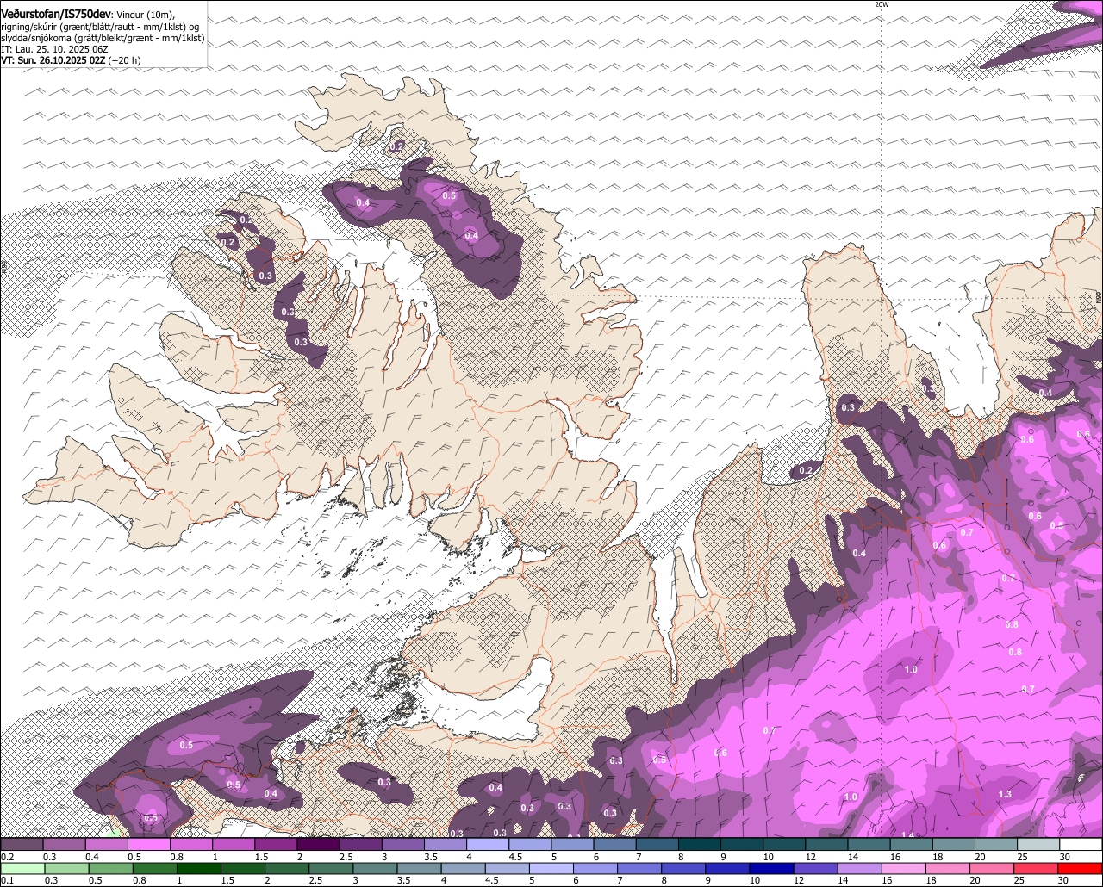Viewport: 1103px width, 887px height.
Task: Pick the pale grey 25 swatch in upper legend
Action: tap(1038, 845)
